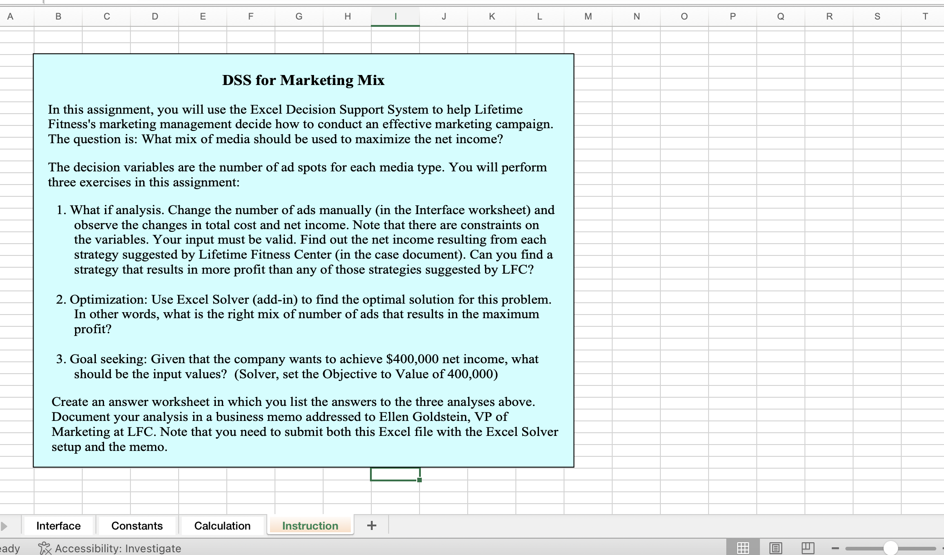Switch to Page Break Preview icon

click(x=808, y=548)
